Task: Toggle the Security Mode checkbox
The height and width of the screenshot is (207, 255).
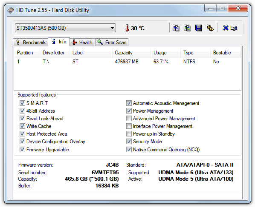Action: (x=129, y=142)
